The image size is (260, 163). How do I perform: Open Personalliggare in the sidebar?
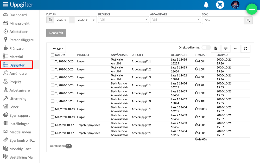[21, 40]
